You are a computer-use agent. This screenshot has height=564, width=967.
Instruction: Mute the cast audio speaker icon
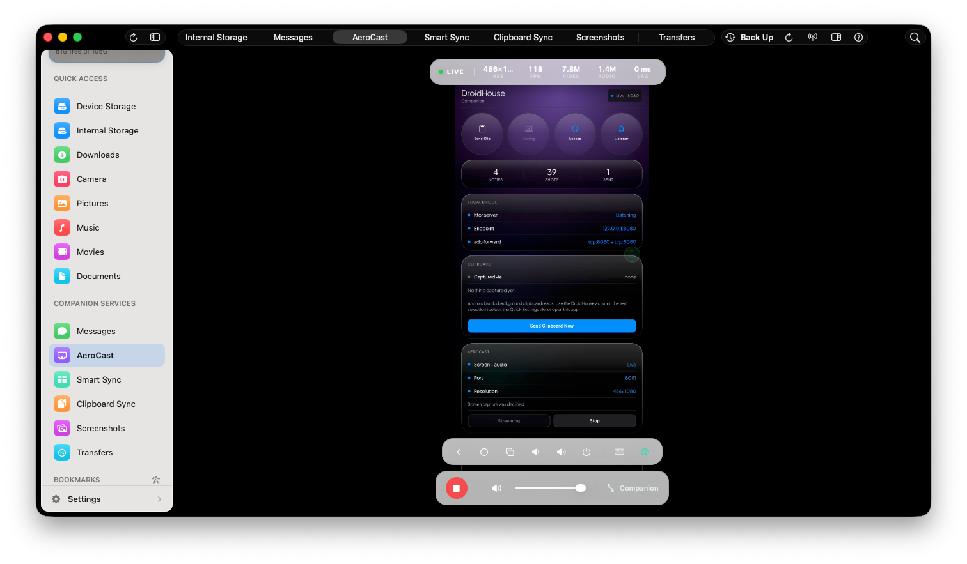tap(496, 489)
